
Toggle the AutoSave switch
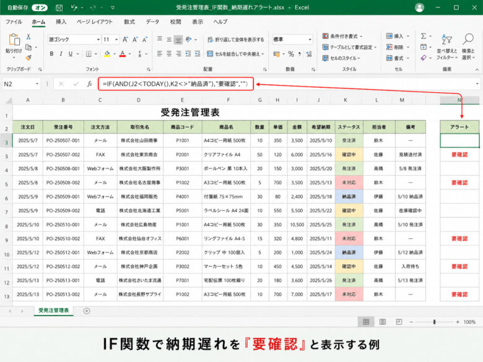tap(40, 7)
